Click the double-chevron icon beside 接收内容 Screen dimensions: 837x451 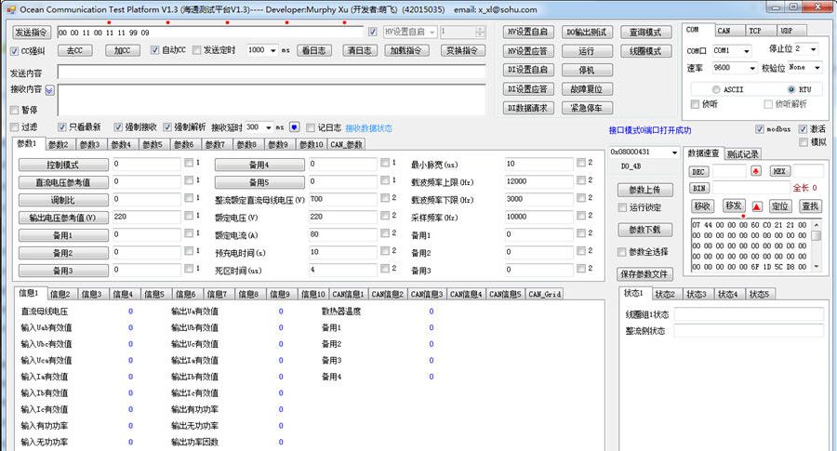[x=49, y=90]
